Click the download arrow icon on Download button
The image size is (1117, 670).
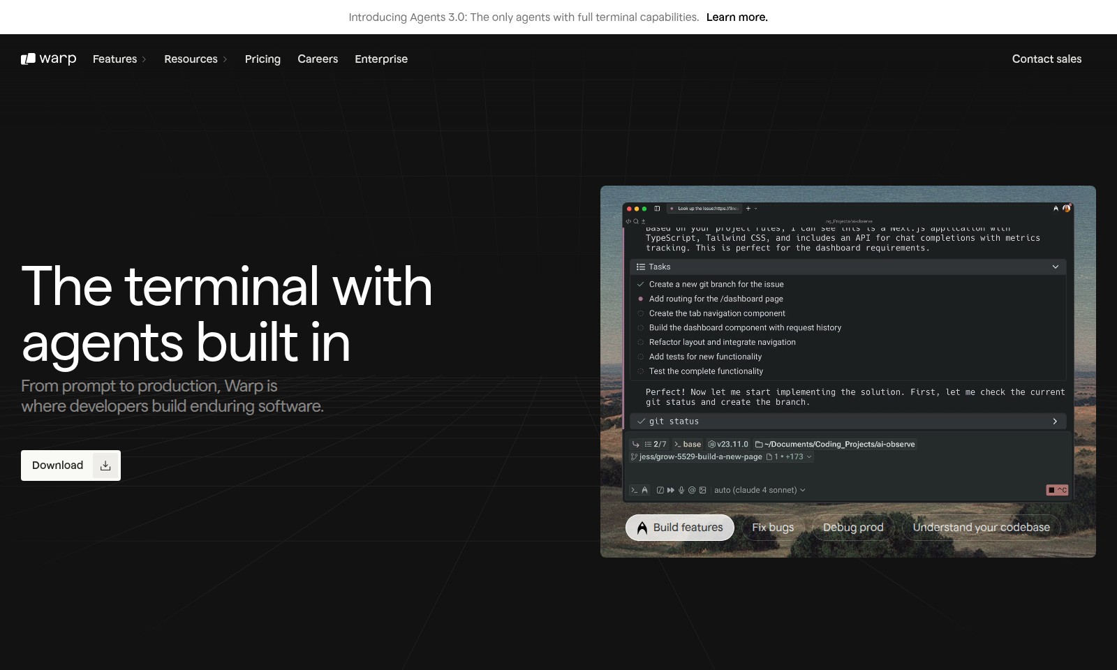click(x=105, y=466)
